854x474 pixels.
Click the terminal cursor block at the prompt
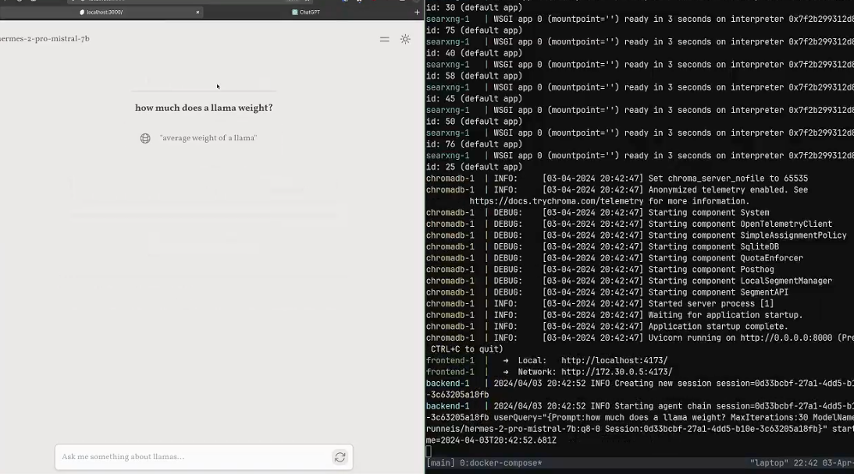tap(429, 451)
